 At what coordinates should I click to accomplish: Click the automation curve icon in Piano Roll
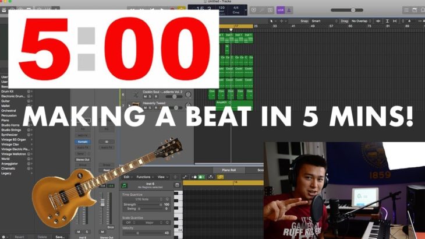185,177
